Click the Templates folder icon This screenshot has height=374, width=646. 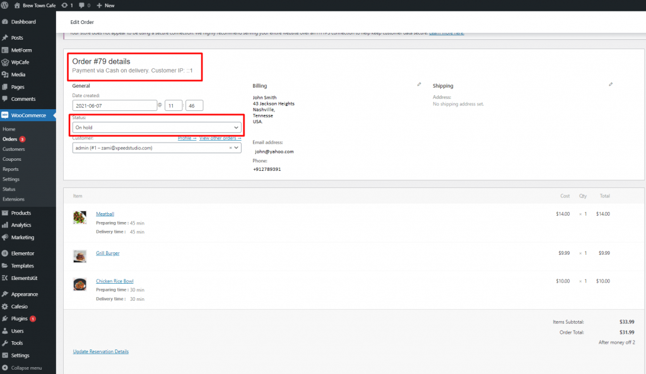pos(5,266)
